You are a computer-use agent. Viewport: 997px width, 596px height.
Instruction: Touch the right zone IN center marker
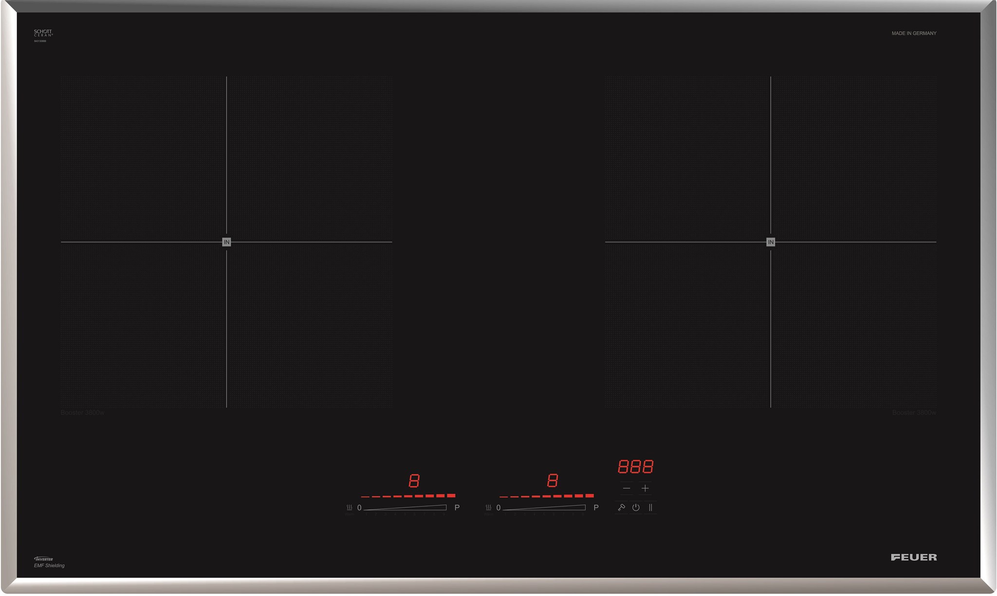(x=771, y=242)
